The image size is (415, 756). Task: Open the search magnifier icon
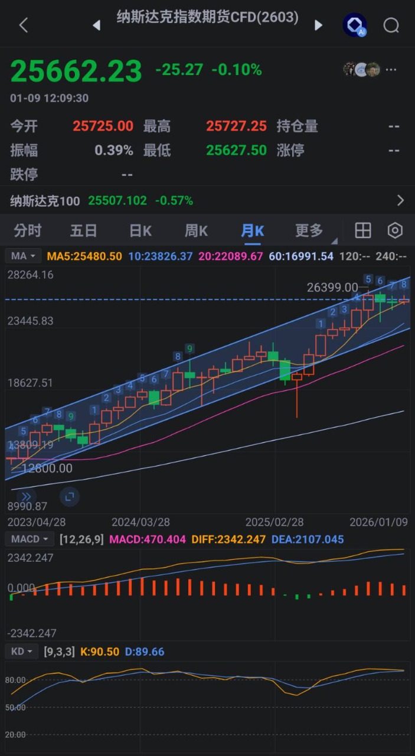point(391,25)
